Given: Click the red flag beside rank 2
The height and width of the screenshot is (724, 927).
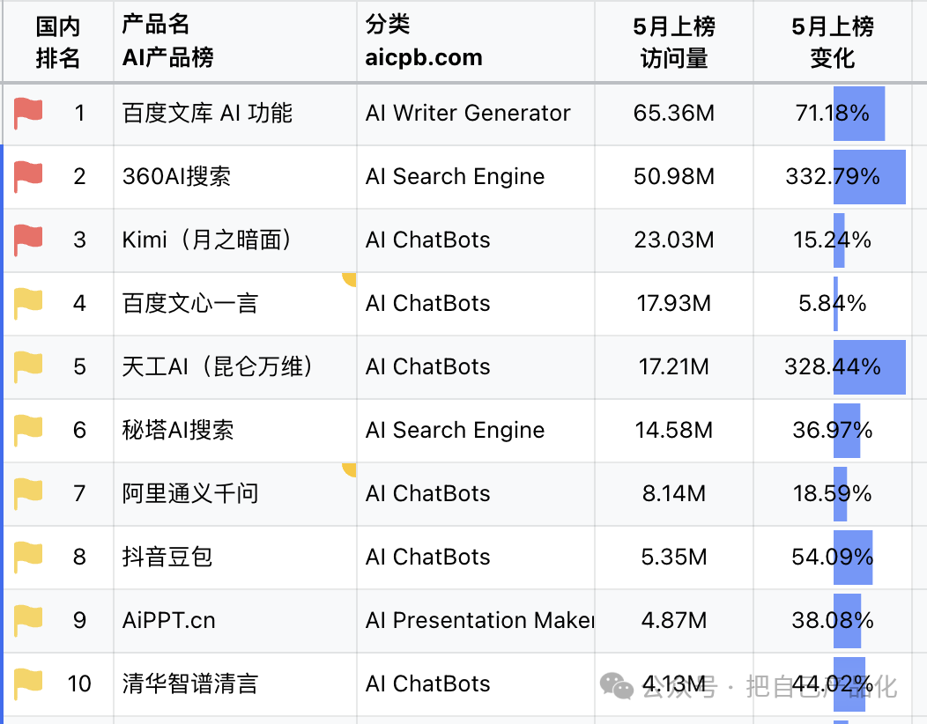Looking at the screenshot, I should 28,176.
